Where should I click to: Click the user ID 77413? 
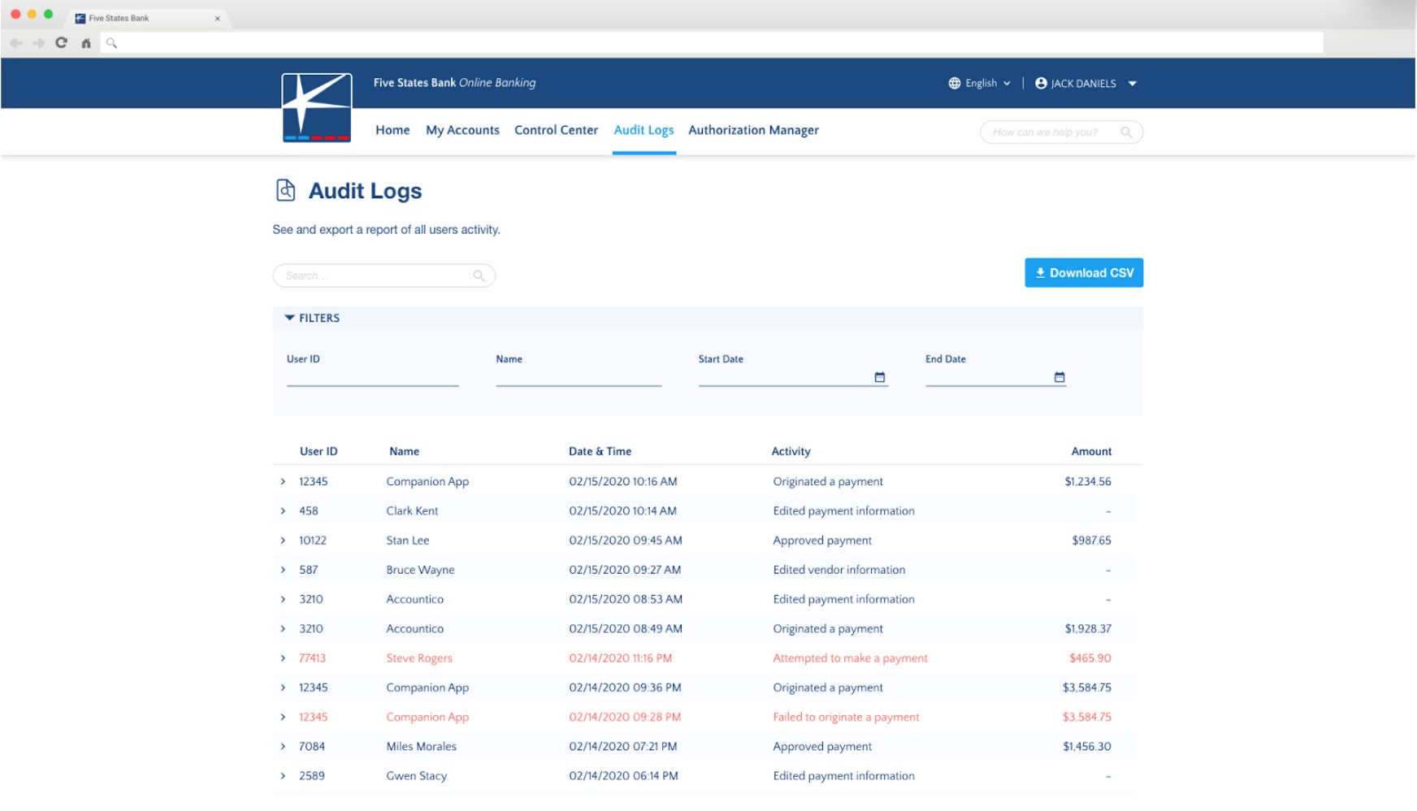312,658
